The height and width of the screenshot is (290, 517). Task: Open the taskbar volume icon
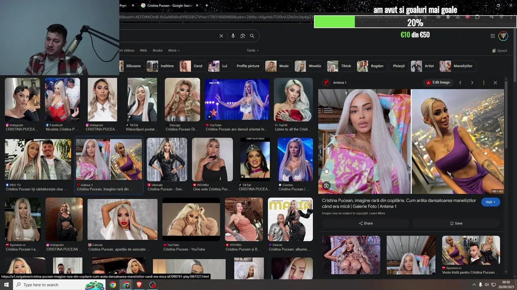487,285
